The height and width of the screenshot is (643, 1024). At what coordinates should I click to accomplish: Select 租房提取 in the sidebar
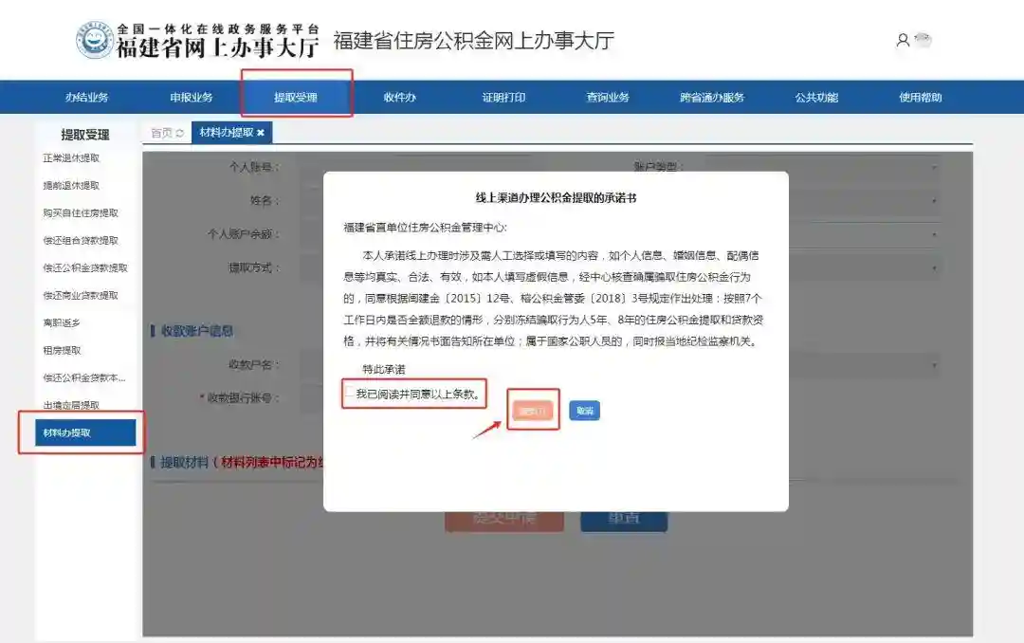click(x=62, y=351)
